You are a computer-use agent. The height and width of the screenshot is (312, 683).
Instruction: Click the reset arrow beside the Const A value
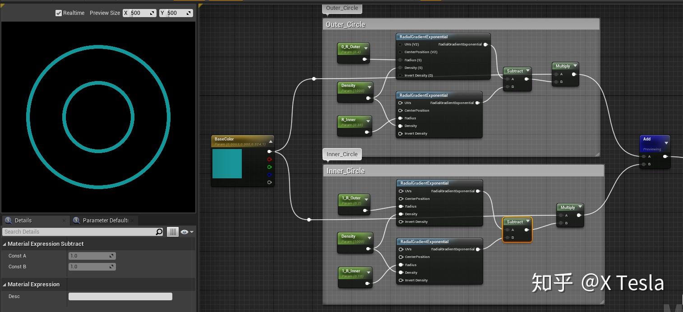(111, 256)
